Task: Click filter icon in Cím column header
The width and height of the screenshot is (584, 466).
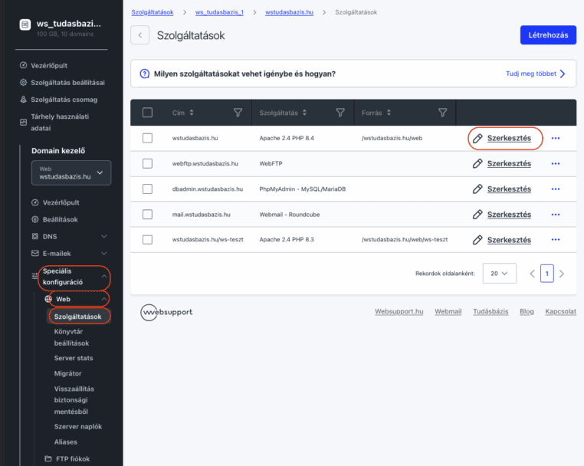Action: click(238, 113)
